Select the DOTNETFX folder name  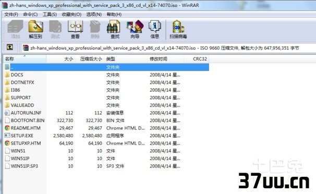(22, 82)
